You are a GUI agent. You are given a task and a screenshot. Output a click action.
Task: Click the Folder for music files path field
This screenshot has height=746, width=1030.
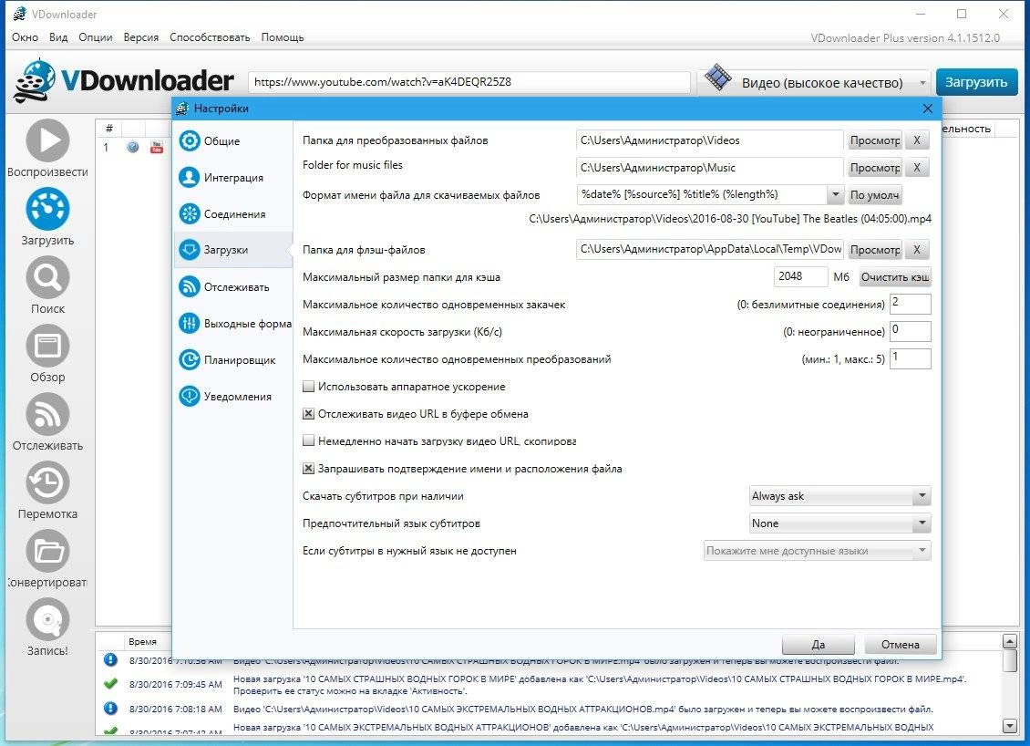709,168
